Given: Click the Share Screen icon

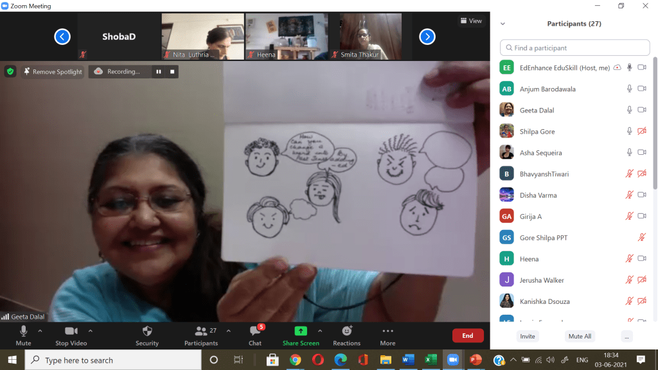Looking at the screenshot, I should pos(301,331).
